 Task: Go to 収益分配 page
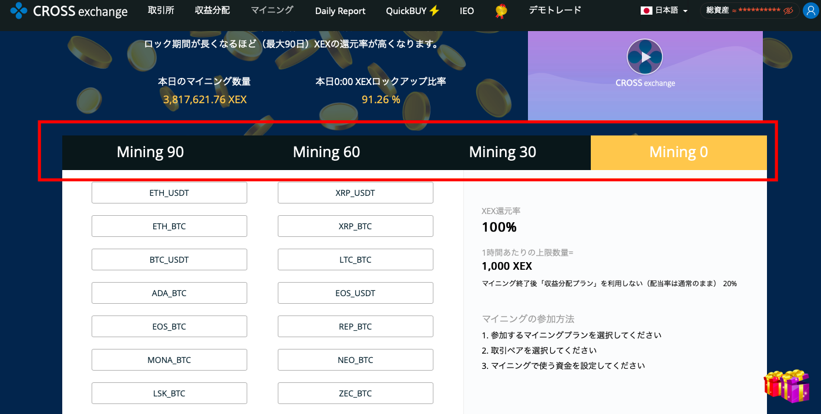[212, 10]
